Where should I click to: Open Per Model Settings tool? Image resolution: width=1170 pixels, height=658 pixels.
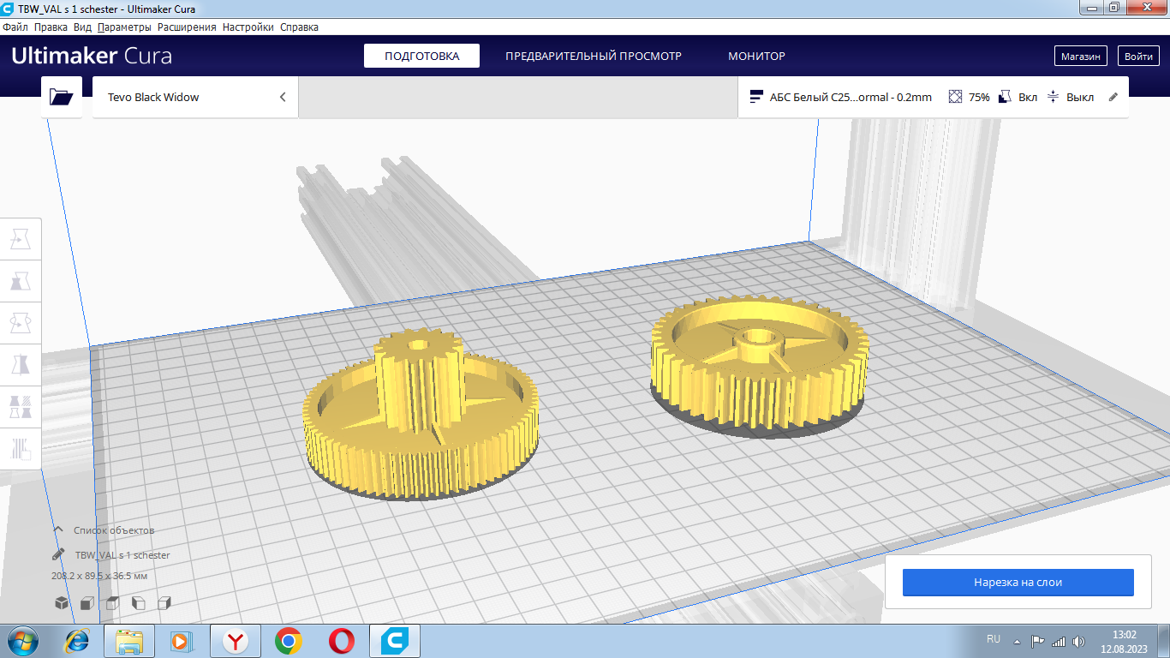pos(21,406)
